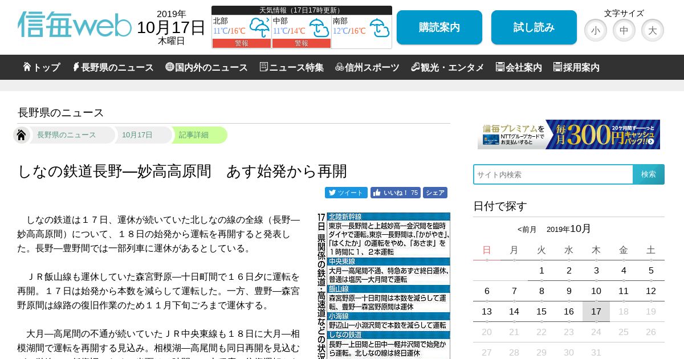This screenshot has height=359, width=684.
Task: Share article with Twitter ツイート button
Action: [x=346, y=193]
